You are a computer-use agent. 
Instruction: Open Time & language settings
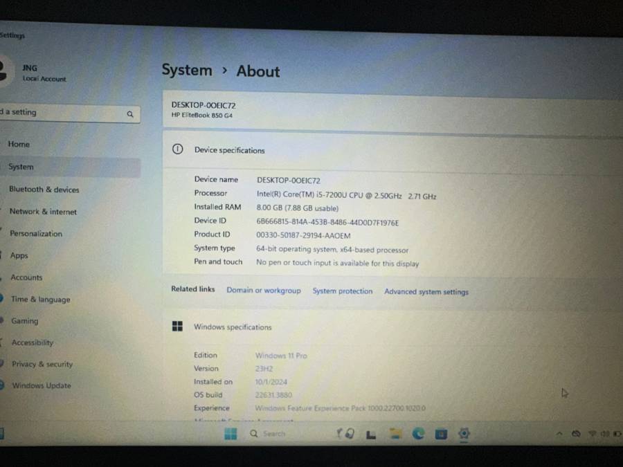click(39, 299)
